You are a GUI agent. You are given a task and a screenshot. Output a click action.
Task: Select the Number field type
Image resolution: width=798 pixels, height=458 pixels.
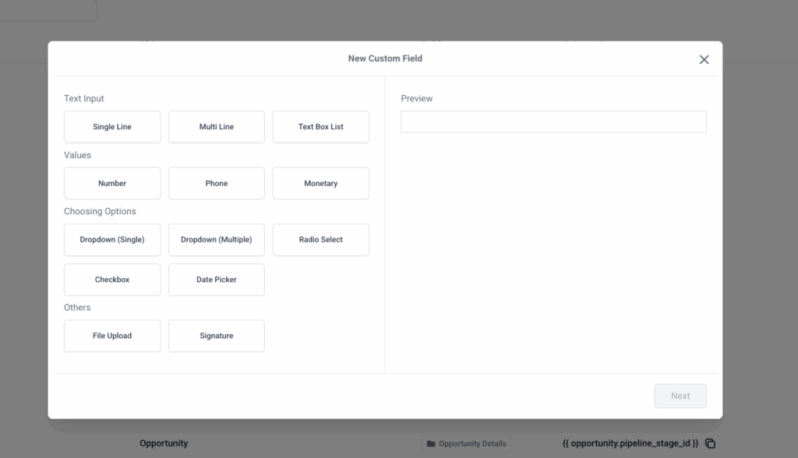tap(112, 184)
